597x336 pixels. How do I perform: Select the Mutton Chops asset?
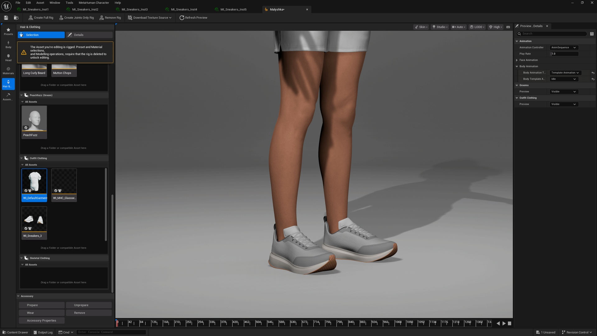point(64,71)
